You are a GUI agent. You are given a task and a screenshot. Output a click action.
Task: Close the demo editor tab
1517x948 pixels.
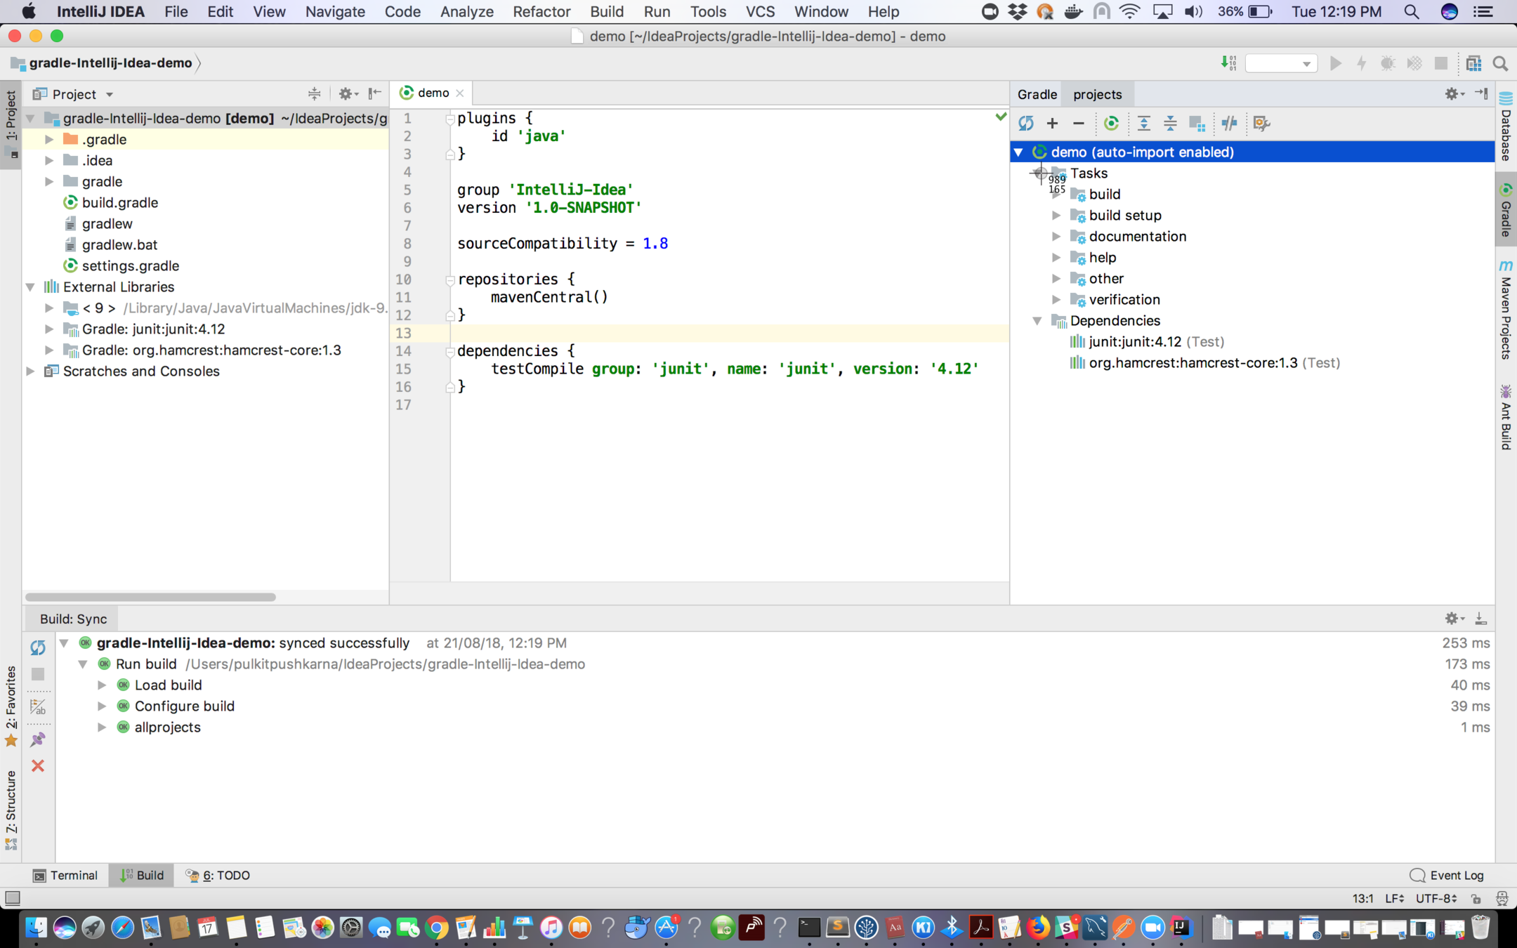tap(459, 93)
